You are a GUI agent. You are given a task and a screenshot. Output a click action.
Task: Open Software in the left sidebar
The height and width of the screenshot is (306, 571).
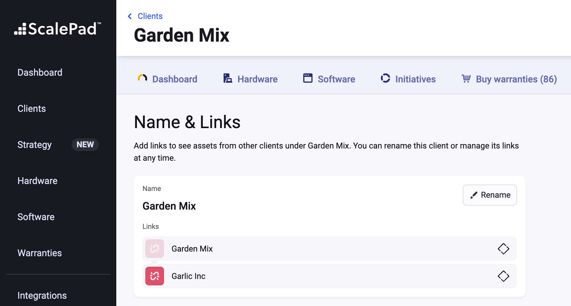point(36,217)
